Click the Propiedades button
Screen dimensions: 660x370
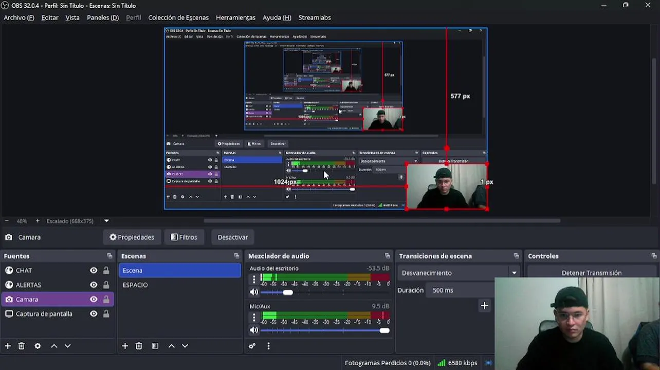click(x=132, y=237)
